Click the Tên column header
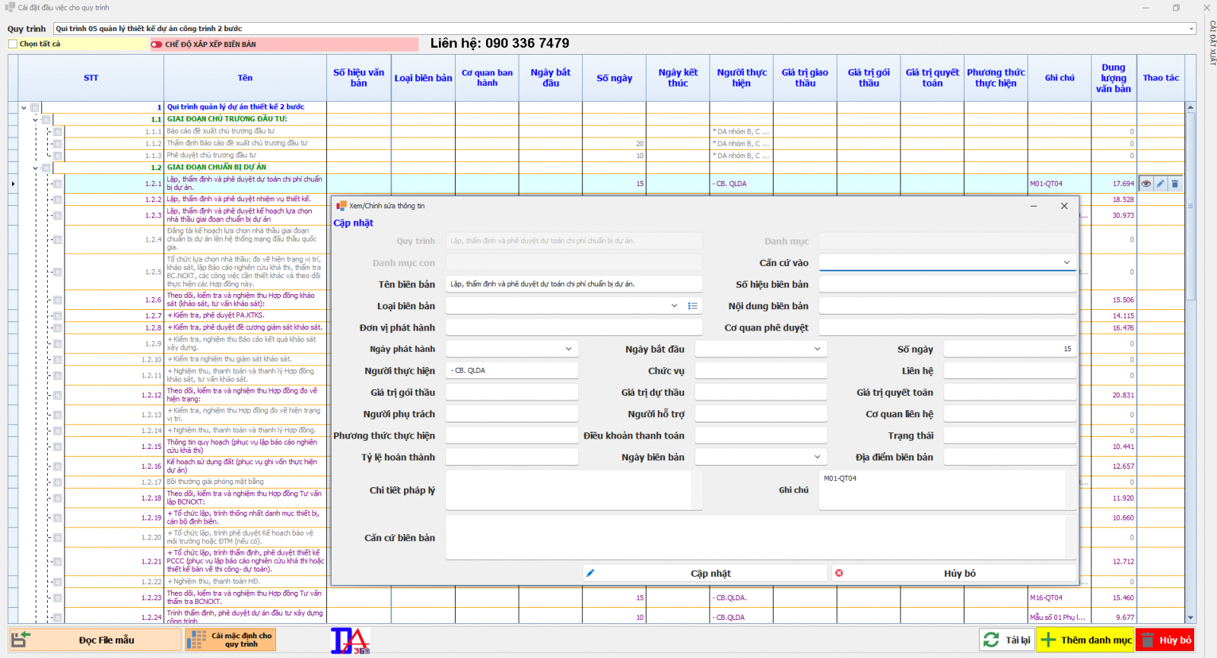The height and width of the screenshot is (658, 1217). click(x=245, y=78)
